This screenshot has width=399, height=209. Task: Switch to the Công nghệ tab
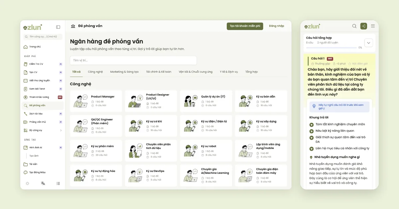click(x=95, y=72)
